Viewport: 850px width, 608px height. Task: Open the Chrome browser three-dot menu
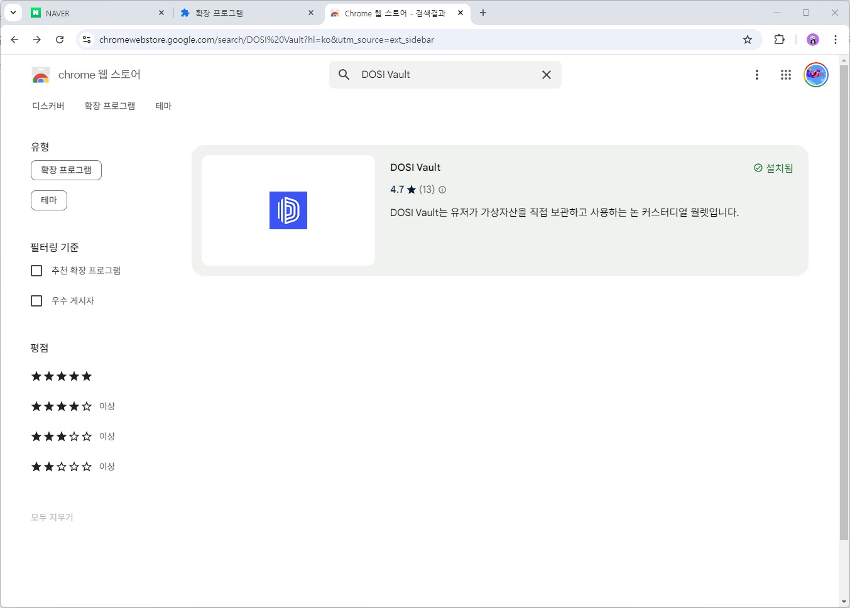(836, 40)
